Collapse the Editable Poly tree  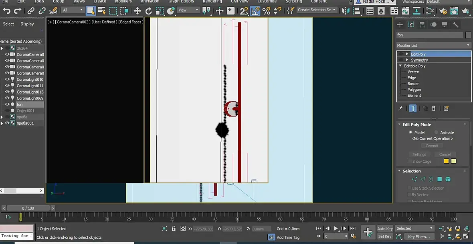tap(400, 66)
